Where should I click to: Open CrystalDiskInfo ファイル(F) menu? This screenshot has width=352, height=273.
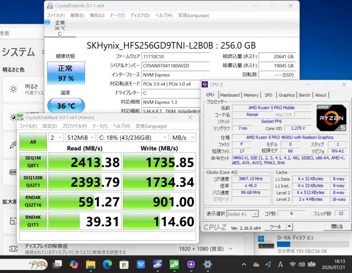click(x=56, y=15)
